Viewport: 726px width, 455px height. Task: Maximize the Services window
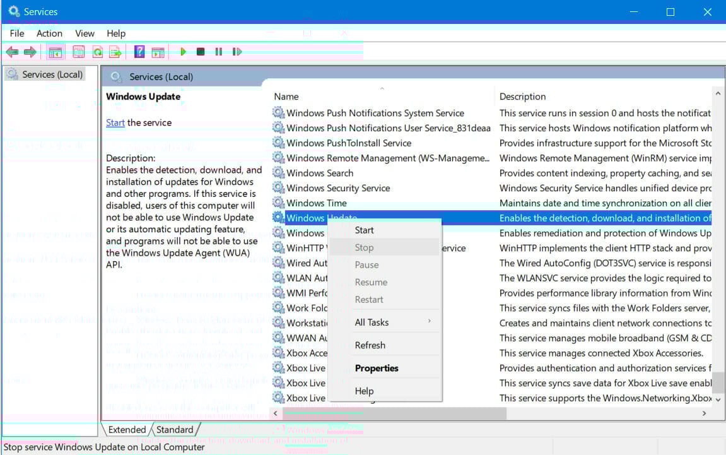coord(670,12)
